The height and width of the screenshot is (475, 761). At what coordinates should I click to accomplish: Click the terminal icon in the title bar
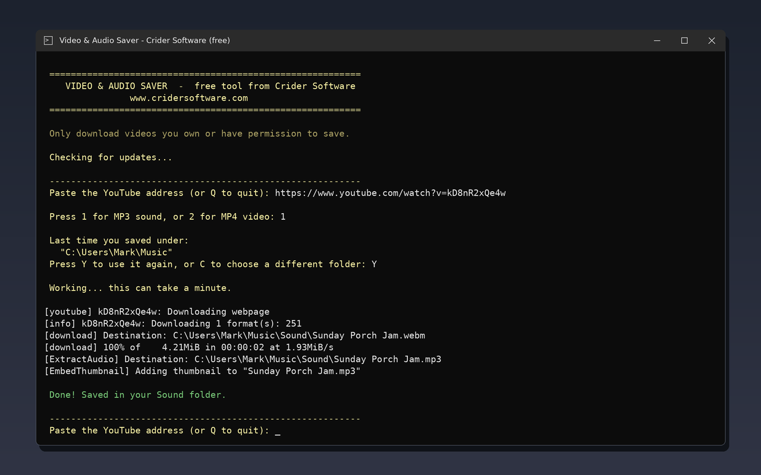coord(48,40)
